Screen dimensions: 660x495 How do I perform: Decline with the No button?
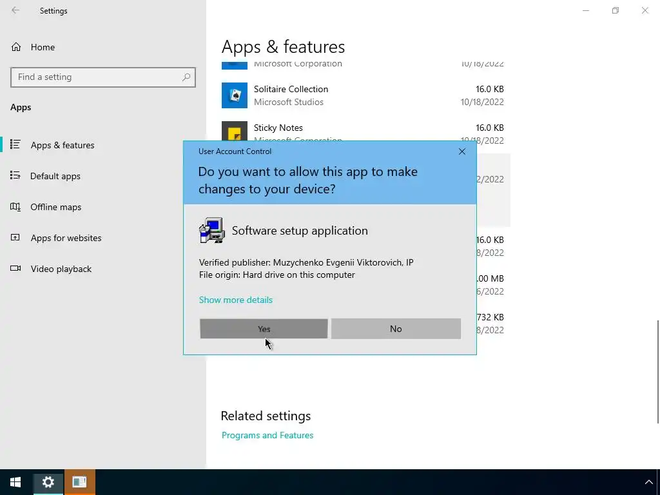396,329
